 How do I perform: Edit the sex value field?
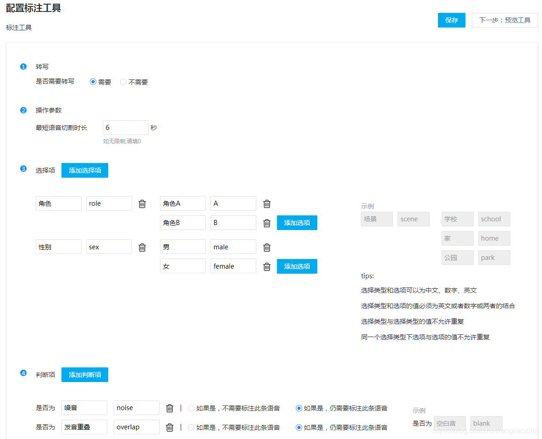(109, 247)
